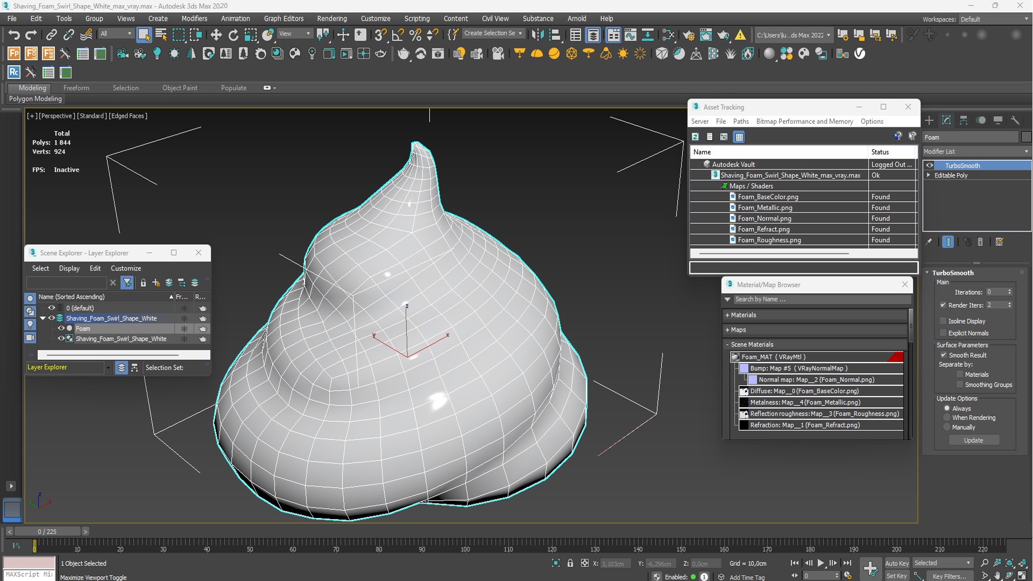This screenshot has height=581, width=1033.
Task: Enable the Isoline Display checkbox
Action: click(943, 321)
